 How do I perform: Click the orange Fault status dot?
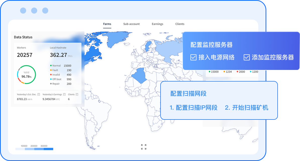[x=51, y=70]
